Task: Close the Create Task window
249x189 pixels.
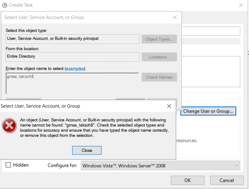Action: pyautogui.click(x=241, y=5)
